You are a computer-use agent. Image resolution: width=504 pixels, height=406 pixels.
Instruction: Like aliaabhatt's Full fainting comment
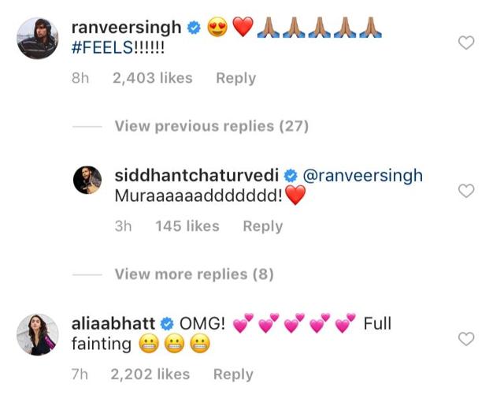coord(466,339)
